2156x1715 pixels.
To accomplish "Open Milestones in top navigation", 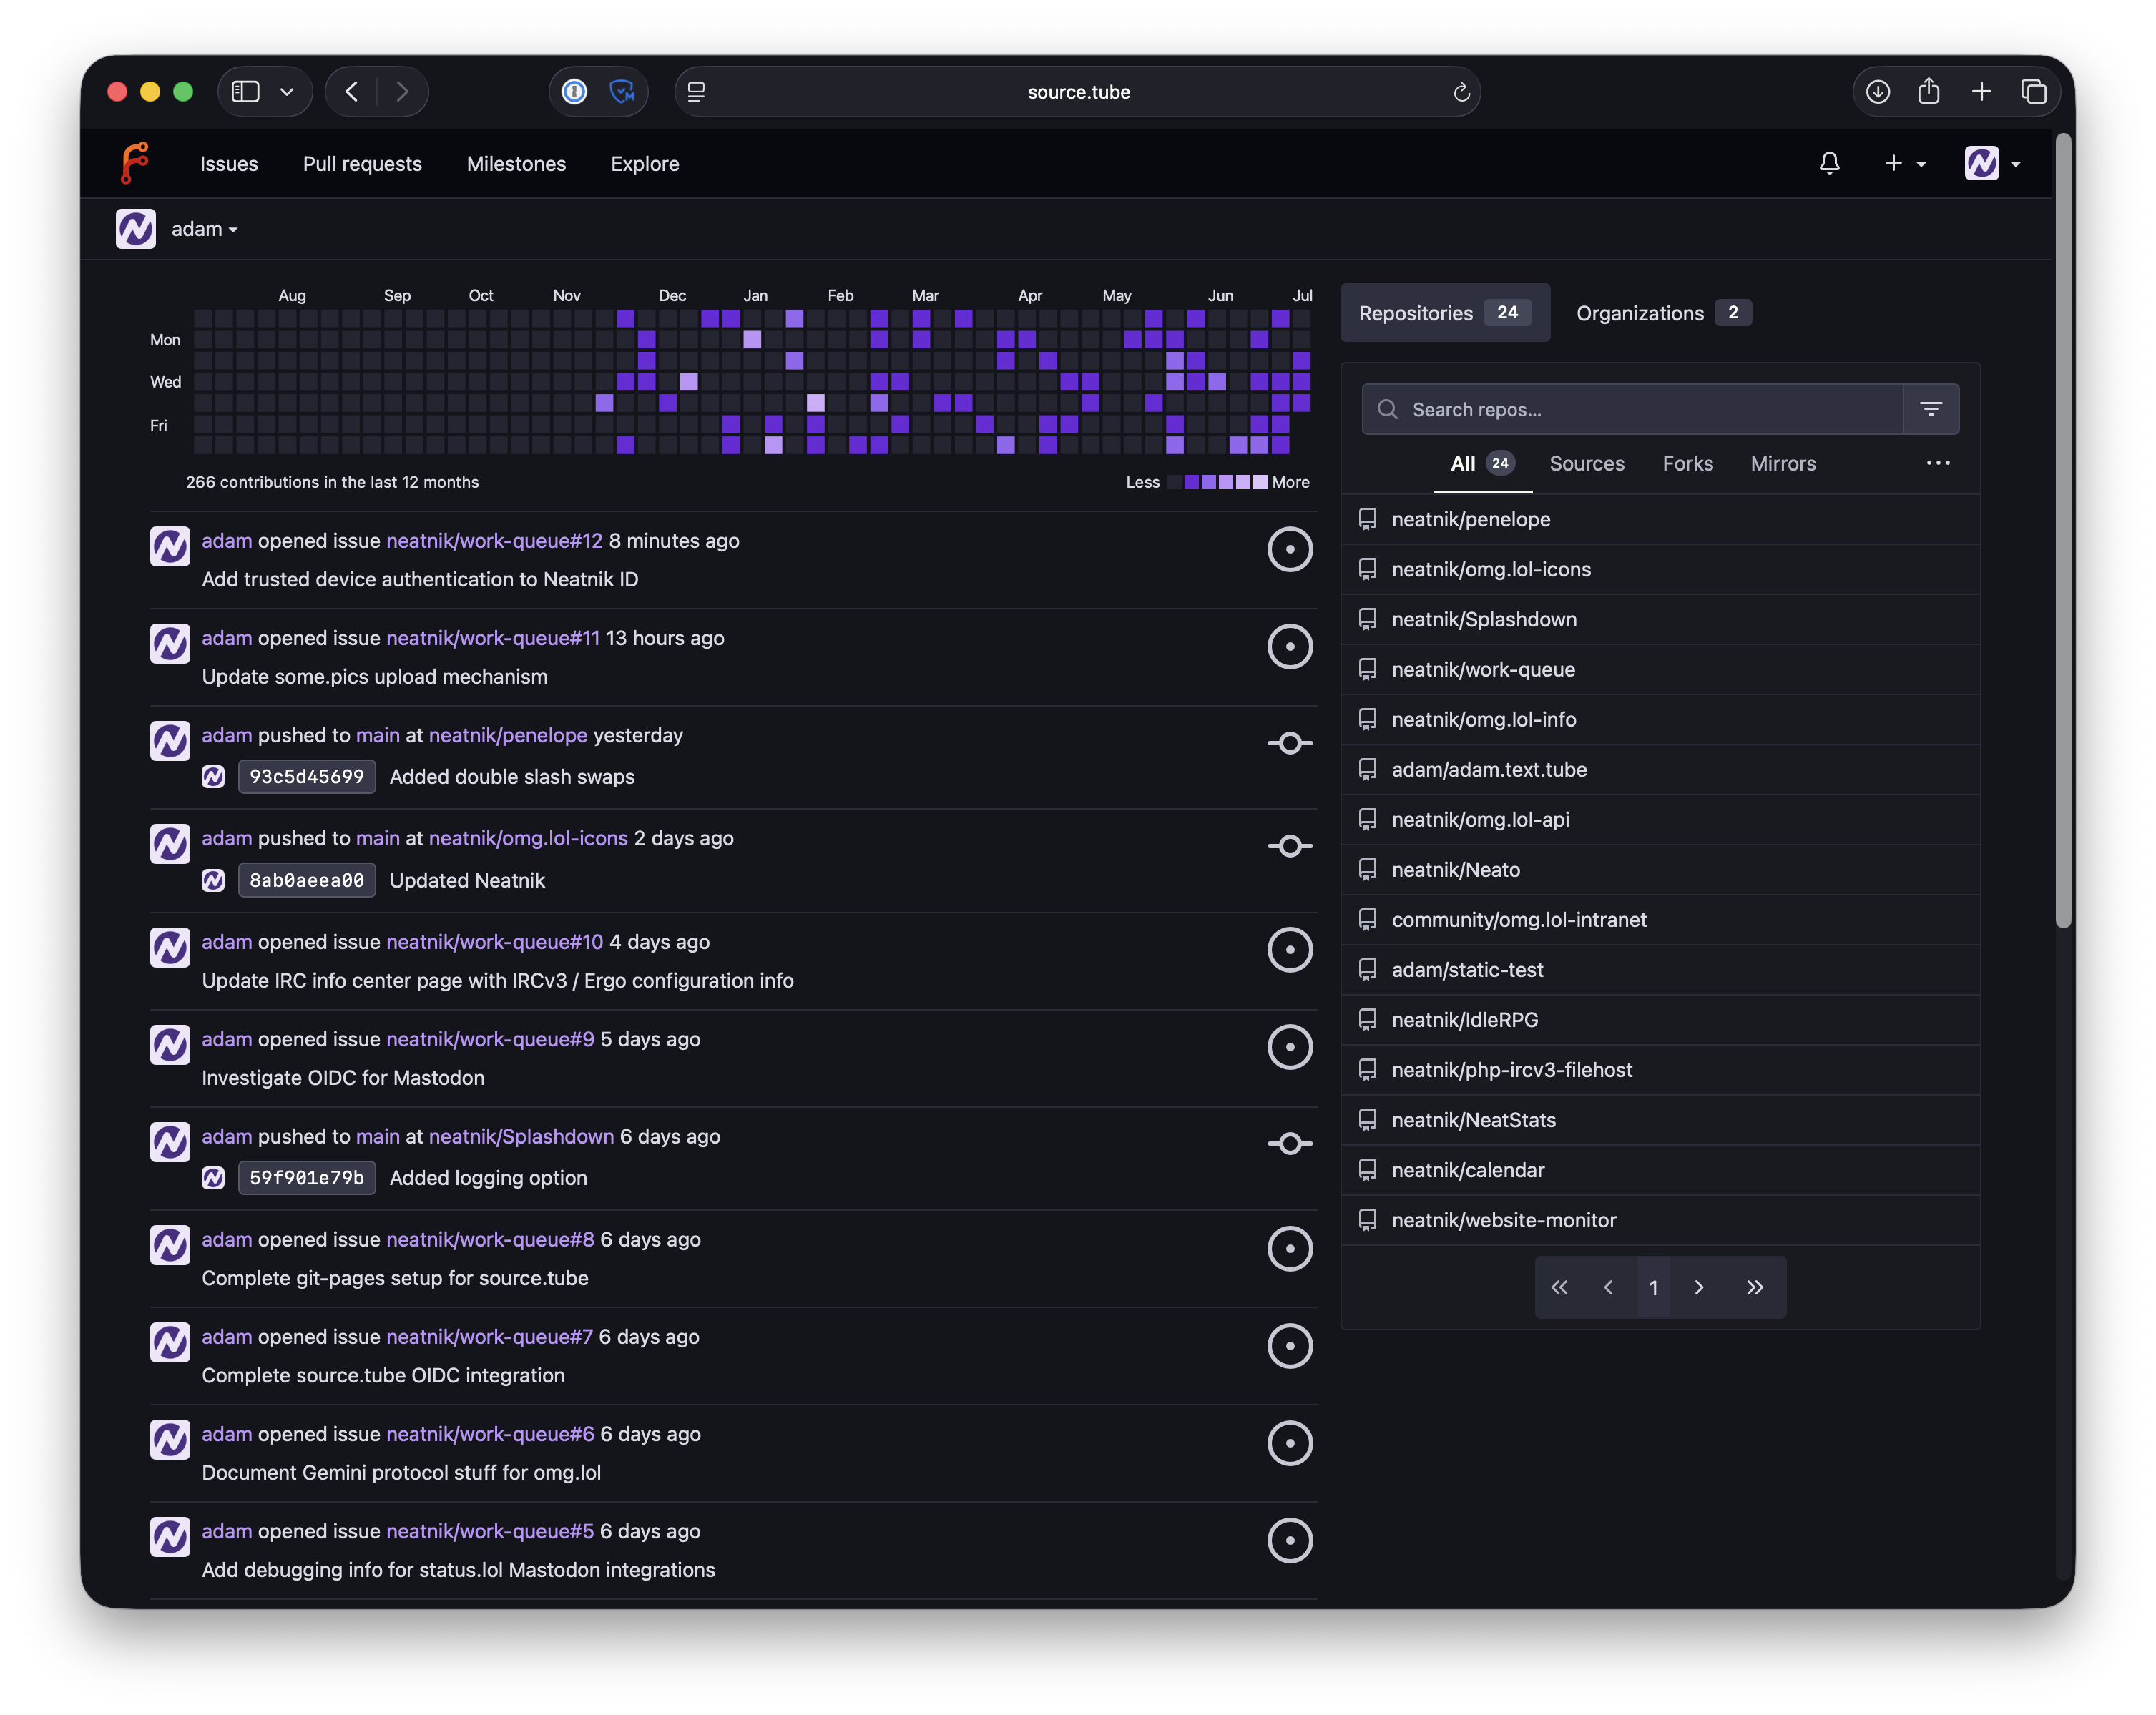I will coord(516,163).
